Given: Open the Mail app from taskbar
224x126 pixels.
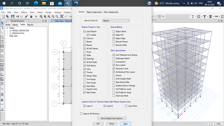Looking at the screenshot, I should [x=60, y=3].
